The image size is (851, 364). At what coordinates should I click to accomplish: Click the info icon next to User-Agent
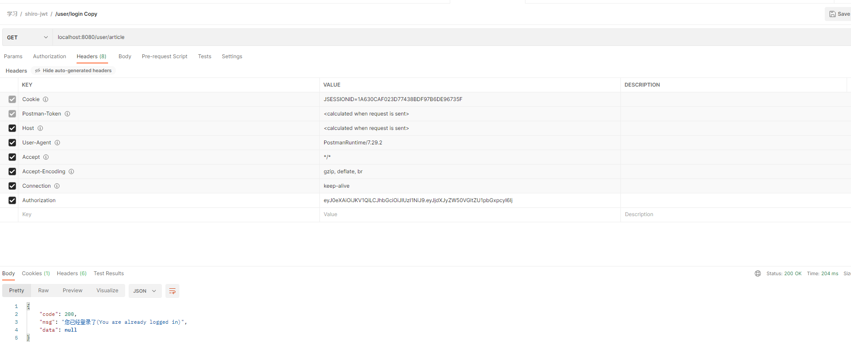[57, 143]
